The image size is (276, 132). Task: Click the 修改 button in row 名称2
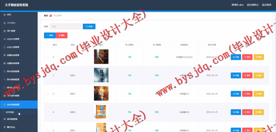(247, 76)
